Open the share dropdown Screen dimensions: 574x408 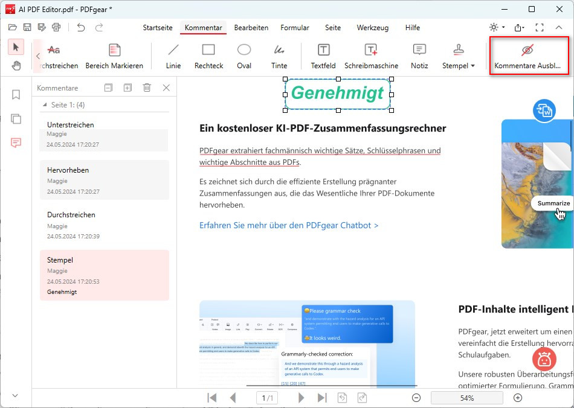tap(519, 27)
